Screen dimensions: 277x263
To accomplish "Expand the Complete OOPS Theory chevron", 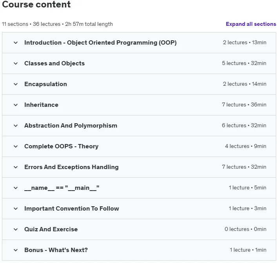I will 16,146.
